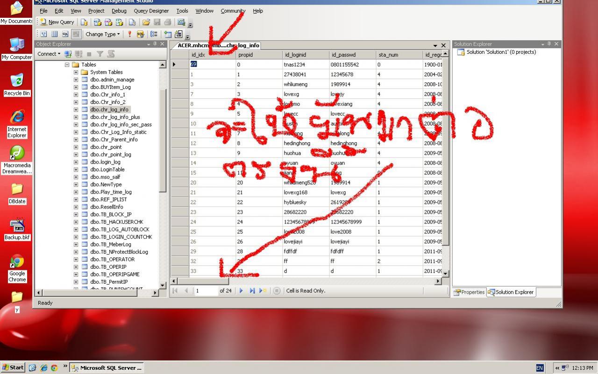598x374 pixels.
Task: Start an Analysis Services MDX Query
Action: [97, 22]
